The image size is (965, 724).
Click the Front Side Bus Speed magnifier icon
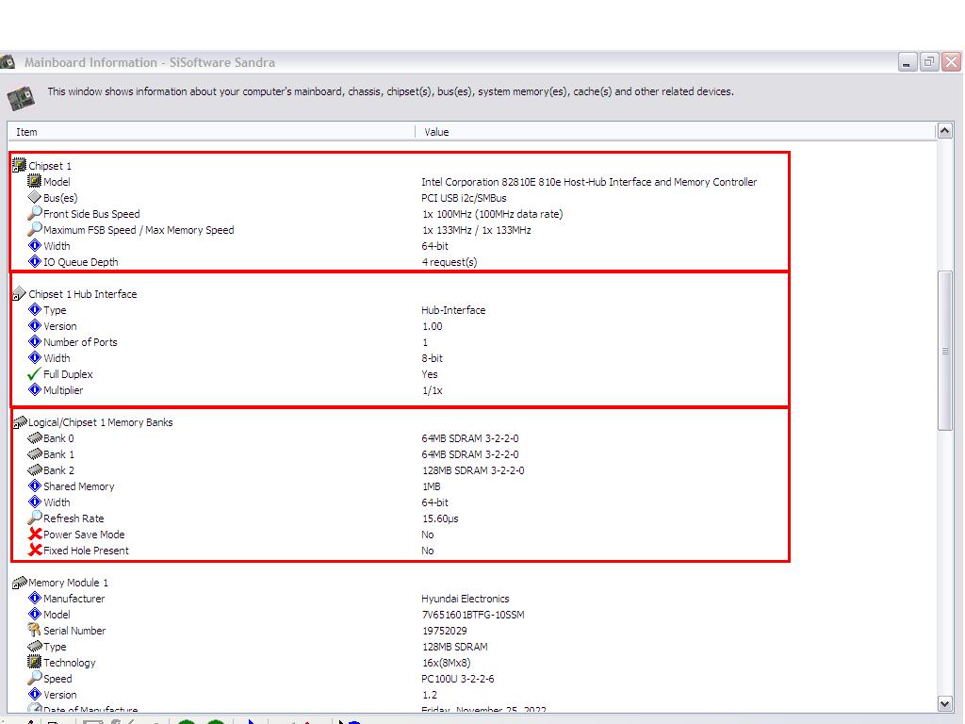tap(35, 214)
